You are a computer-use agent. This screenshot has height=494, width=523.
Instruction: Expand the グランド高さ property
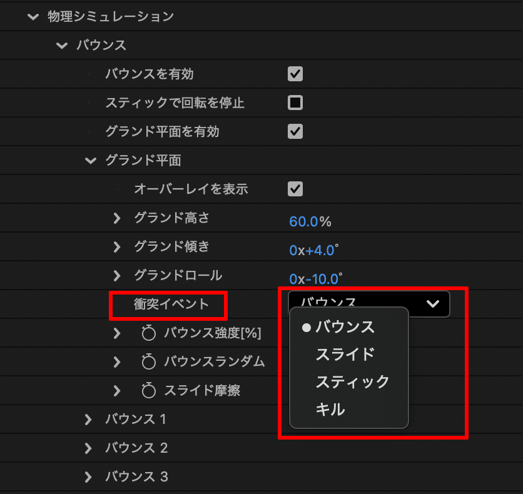(x=118, y=218)
